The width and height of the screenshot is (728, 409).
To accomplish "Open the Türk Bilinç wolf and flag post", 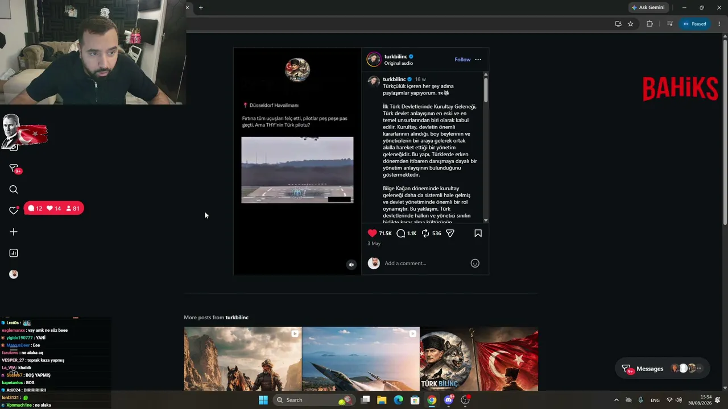I will point(479,359).
